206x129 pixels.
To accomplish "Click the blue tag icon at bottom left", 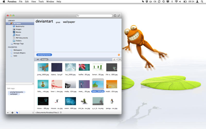I will (17, 112).
